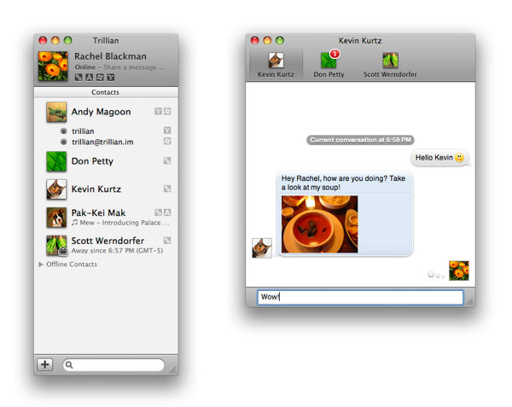
Task: Click inside the Wow! message input field
Action: click(359, 297)
